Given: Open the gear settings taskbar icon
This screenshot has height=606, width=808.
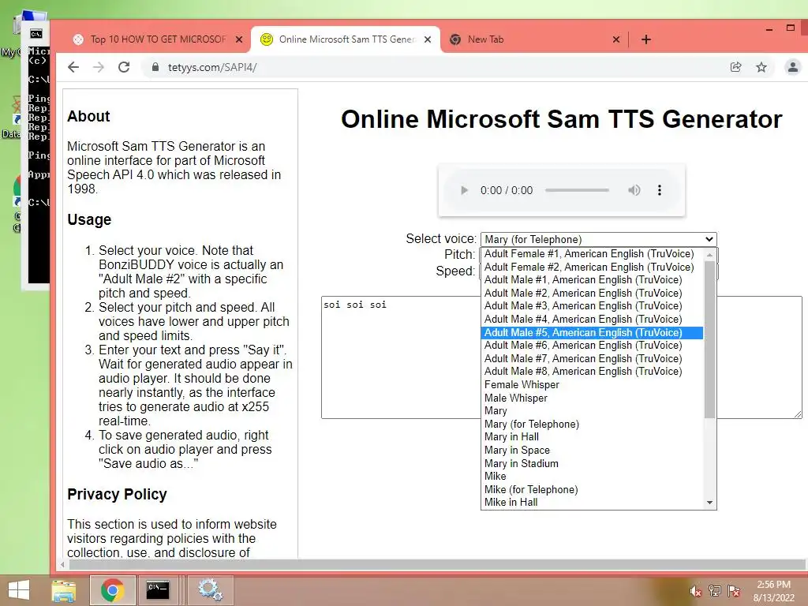Looking at the screenshot, I should pos(210,590).
